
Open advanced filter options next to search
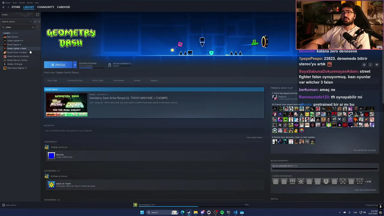(x=38, y=27)
